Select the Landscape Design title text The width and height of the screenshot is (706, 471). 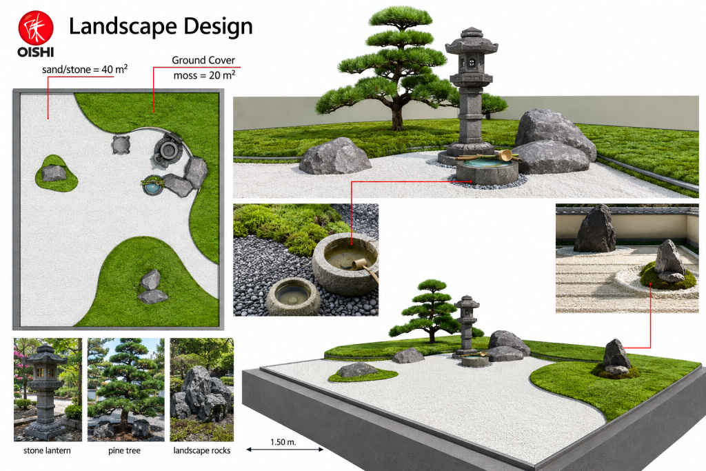point(160,27)
